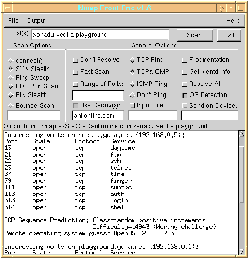Click the TCP Sequence Prediction line

(x=105, y=220)
